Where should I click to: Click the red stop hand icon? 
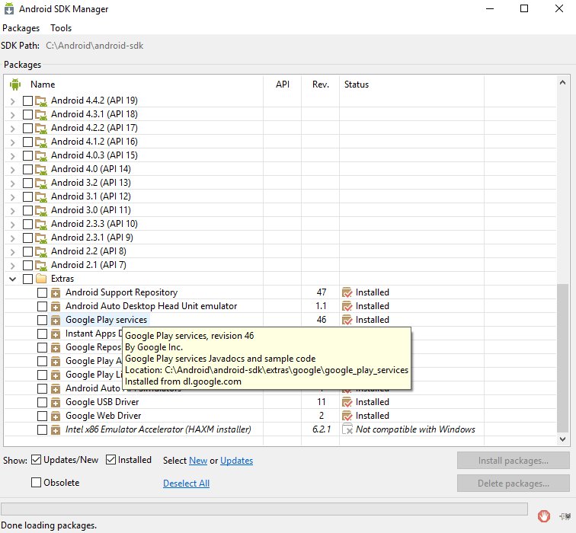click(x=544, y=516)
